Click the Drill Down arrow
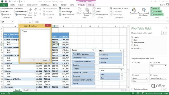169x95 pixels. [30, 12]
